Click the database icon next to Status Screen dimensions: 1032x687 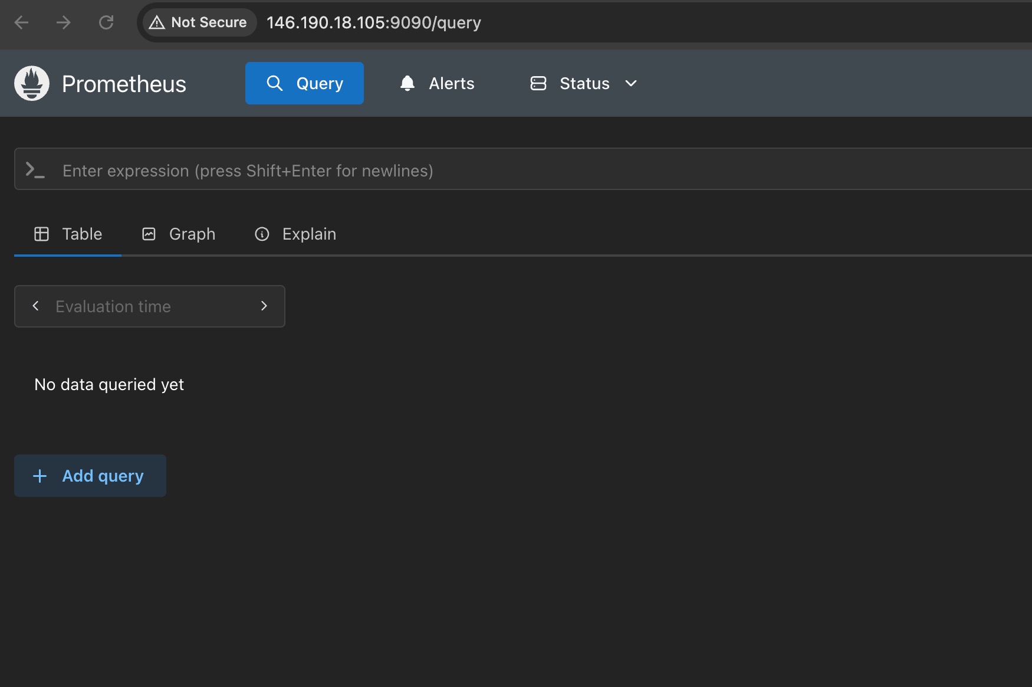point(538,83)
